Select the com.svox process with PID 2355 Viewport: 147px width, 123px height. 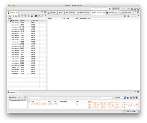coord(27,63)
